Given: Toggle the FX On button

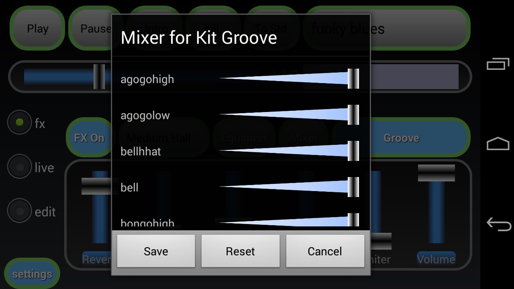Looking at the screenshot, I should point(89,138).
